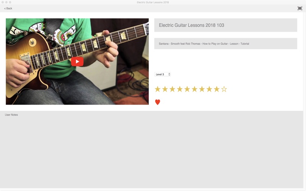Viewport: 306px width, 191px height.
Task: Select the ninth filled star
Action: (217, 89)
